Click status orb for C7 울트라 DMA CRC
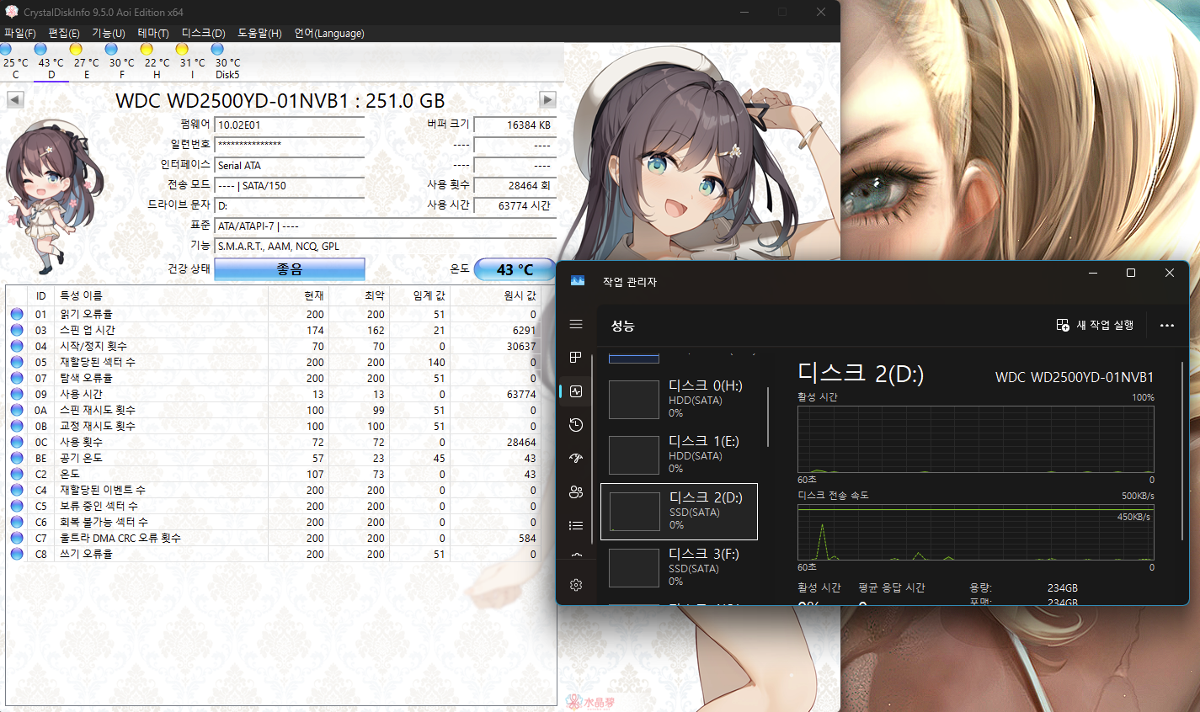The image size is (1200, 712). point(17,538)
